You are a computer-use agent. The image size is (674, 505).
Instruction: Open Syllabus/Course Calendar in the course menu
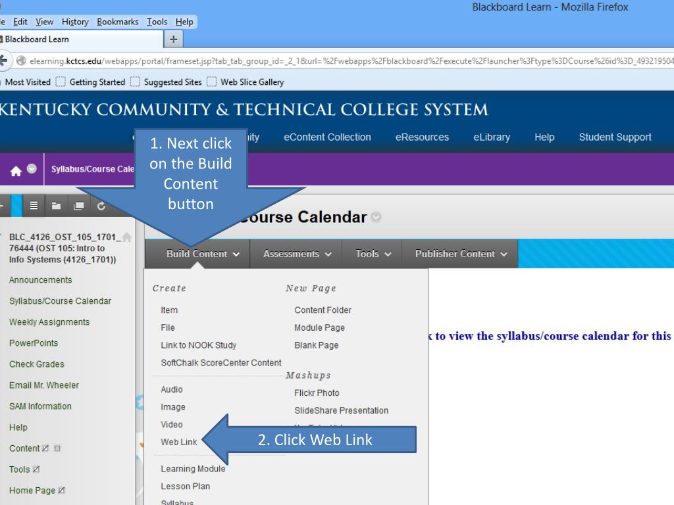pyautogui.click(x=60, y=301)
